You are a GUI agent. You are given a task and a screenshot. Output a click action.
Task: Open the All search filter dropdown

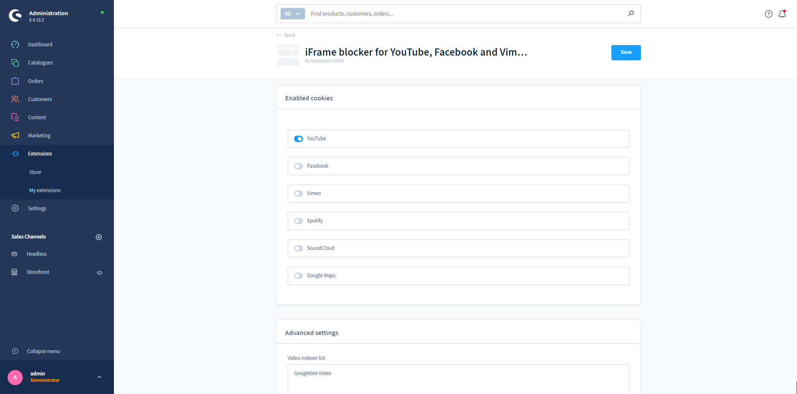[x=292, y=13]
